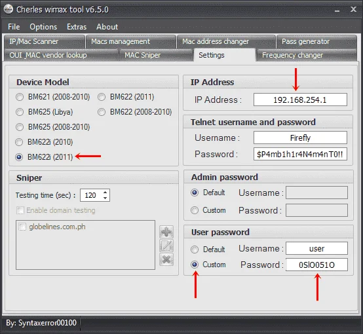Click the User password Password field
The height and width of the screenshot is (334, 363).
pyautogui.click(x=316, y=265)
